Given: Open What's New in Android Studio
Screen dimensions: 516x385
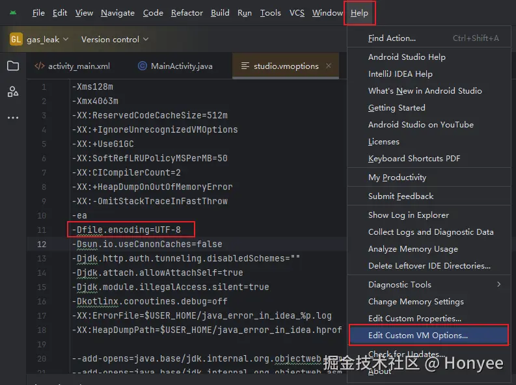Looking at the screenshot, I should coord(429,91).
